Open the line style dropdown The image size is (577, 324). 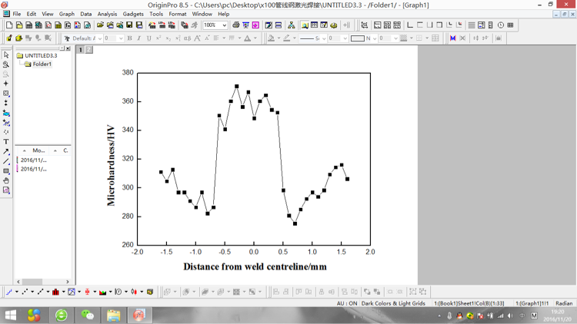tap(323, 38)
